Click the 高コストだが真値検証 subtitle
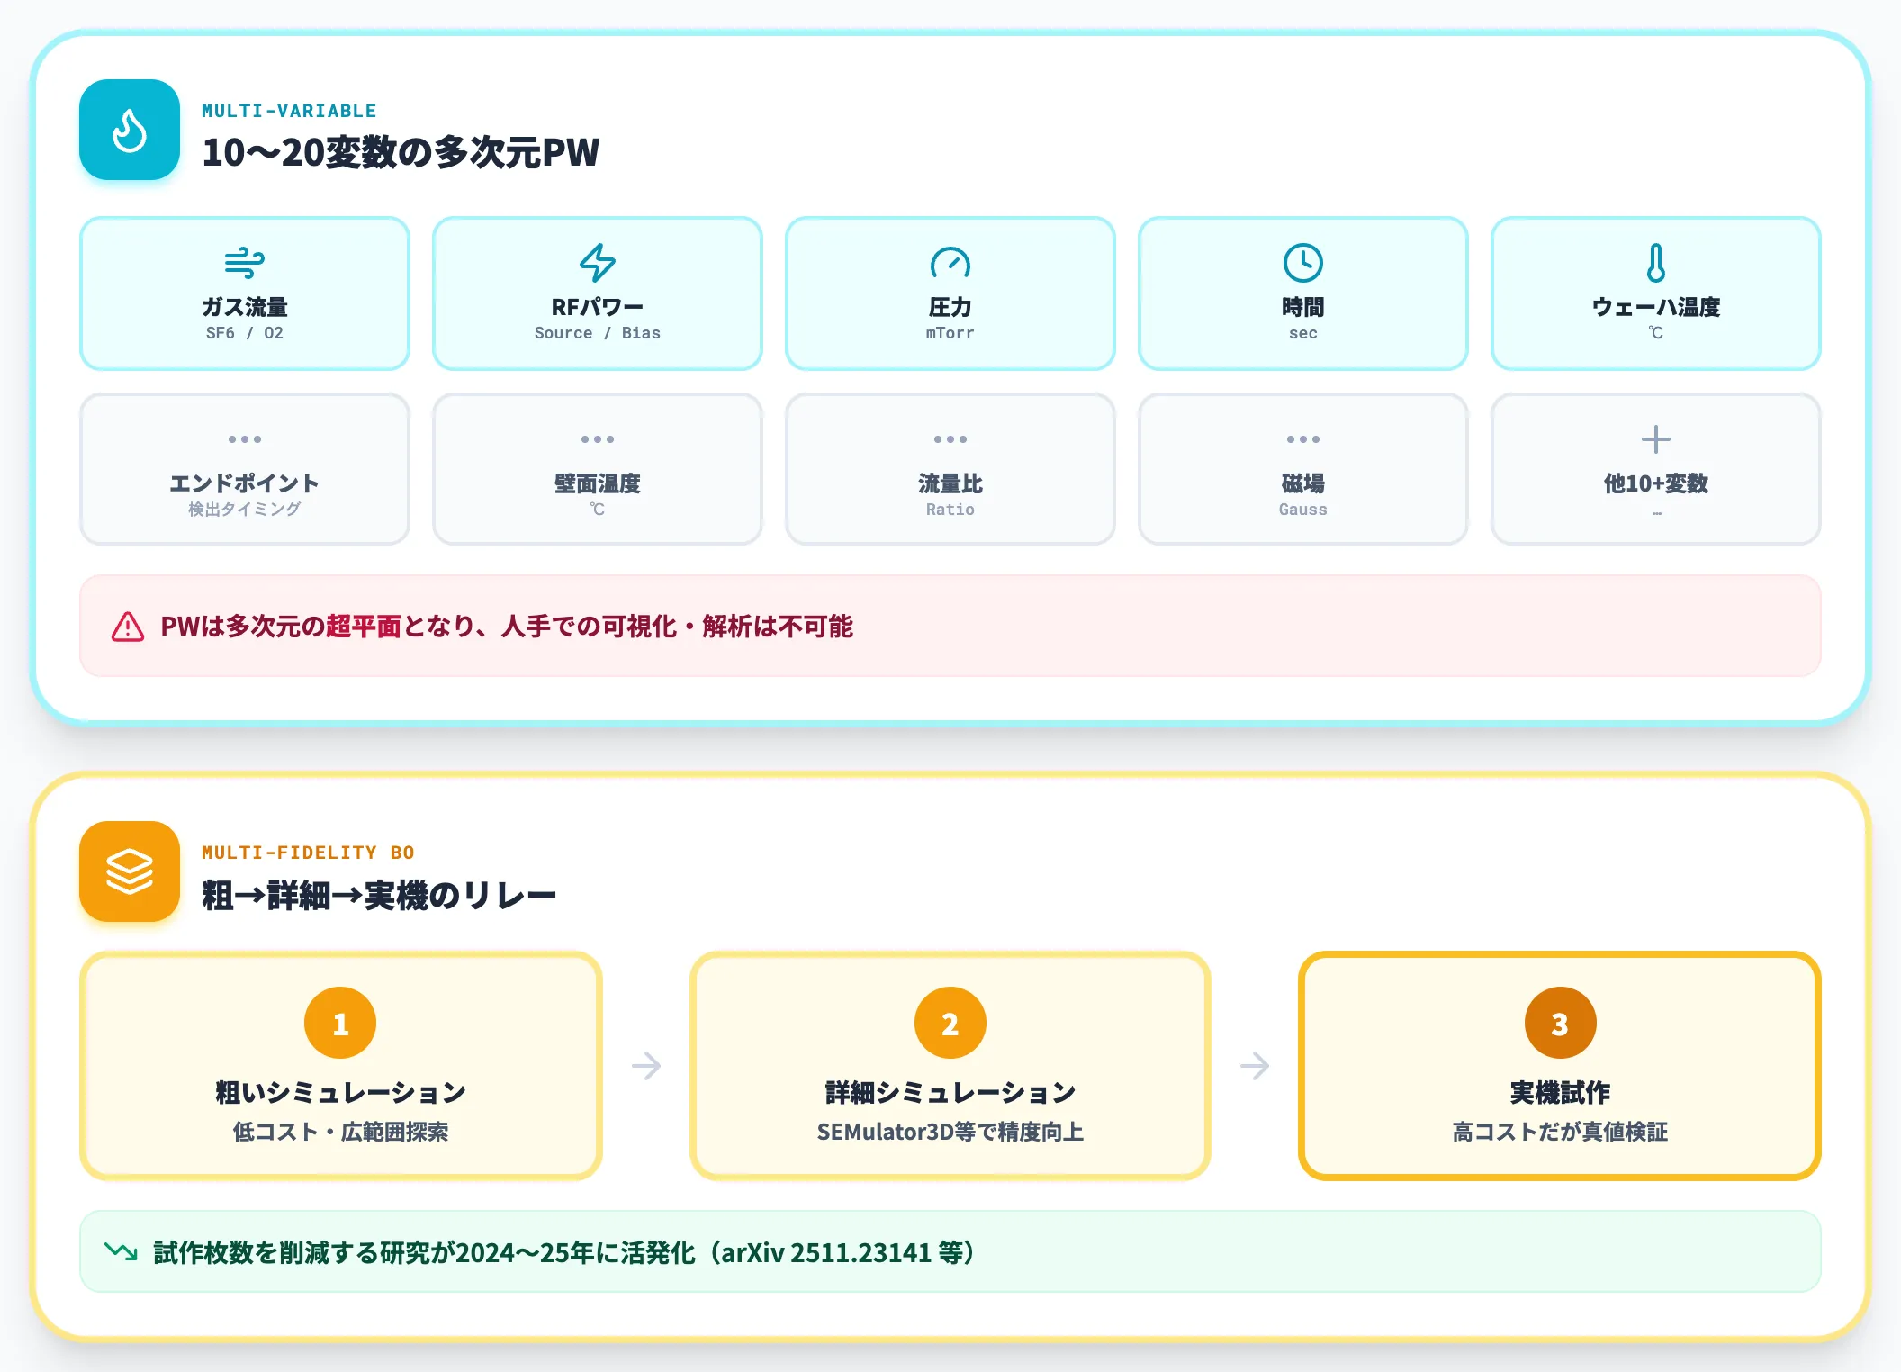The height and width of the screenshot is (1372, 1901). [x=1560, y=1132]
